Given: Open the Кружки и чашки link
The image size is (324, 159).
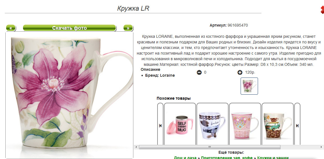Looking at the screenshot, I should coord(273,158).
